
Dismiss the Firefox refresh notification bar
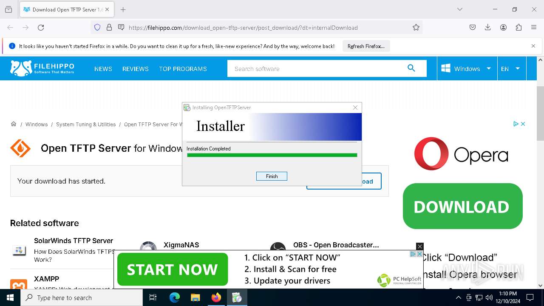coord(533,46)
